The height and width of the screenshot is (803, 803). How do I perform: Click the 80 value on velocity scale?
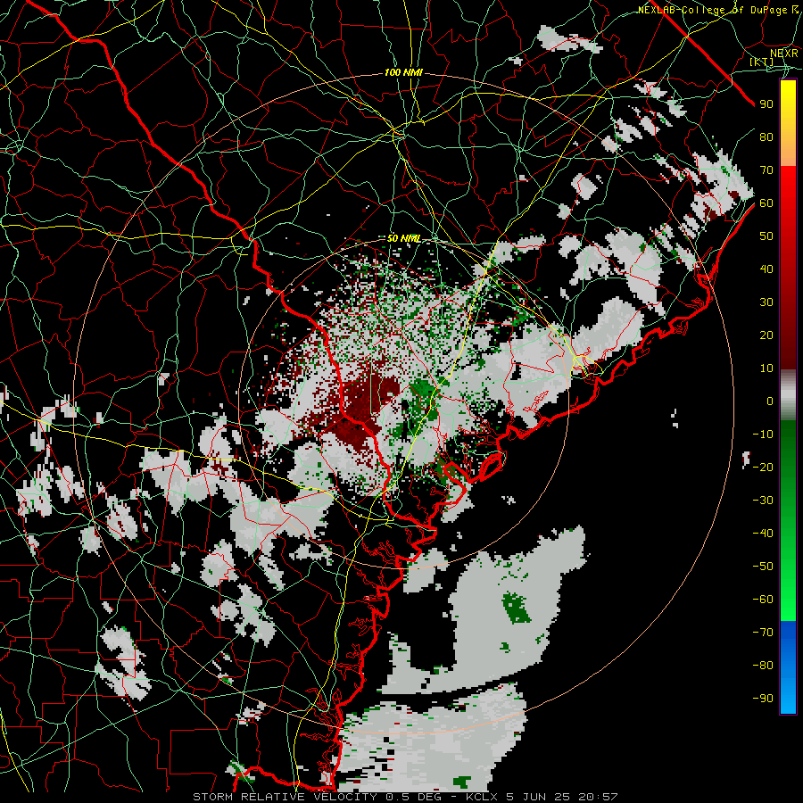(766, 137)
